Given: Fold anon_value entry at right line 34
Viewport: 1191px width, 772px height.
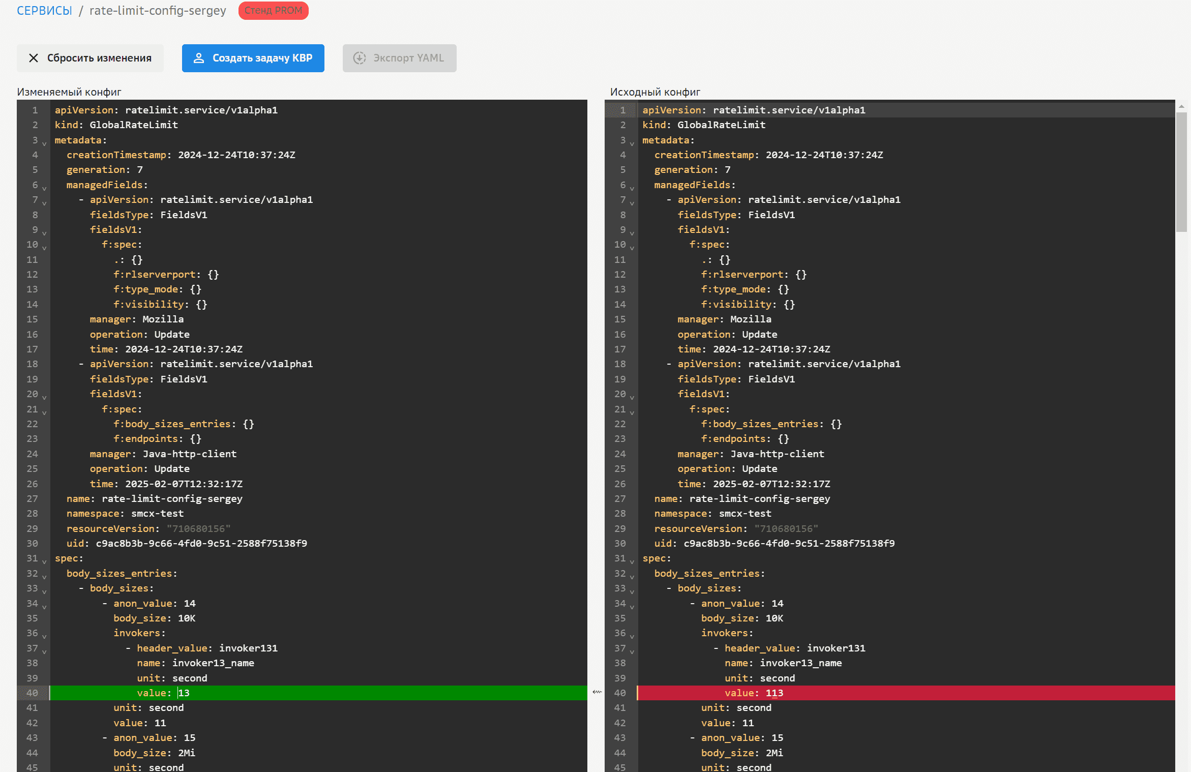Looking at the screenshot, I should (632, 607).
